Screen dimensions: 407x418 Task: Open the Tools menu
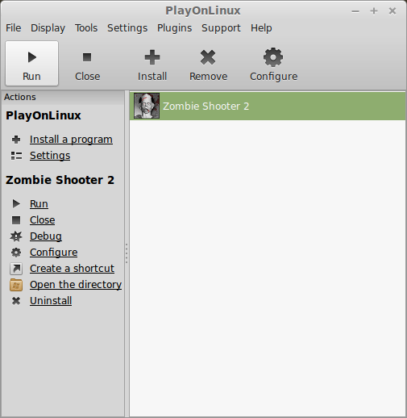coord(86,28)
